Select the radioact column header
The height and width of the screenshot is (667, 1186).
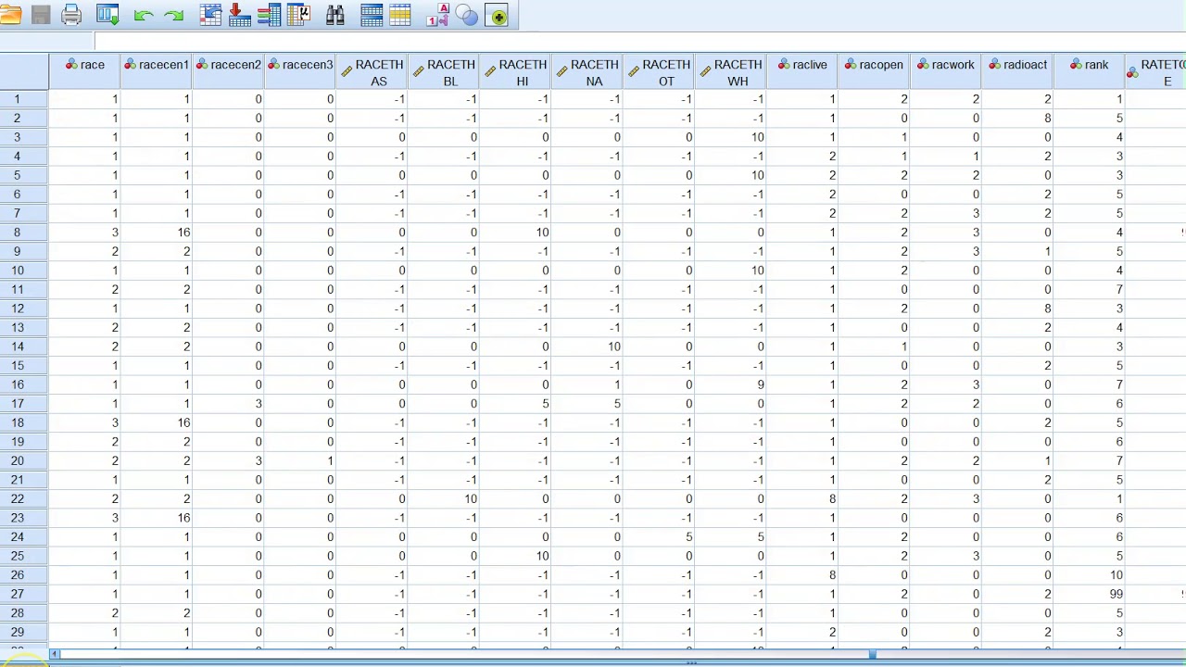click(x=1017, y=72)
